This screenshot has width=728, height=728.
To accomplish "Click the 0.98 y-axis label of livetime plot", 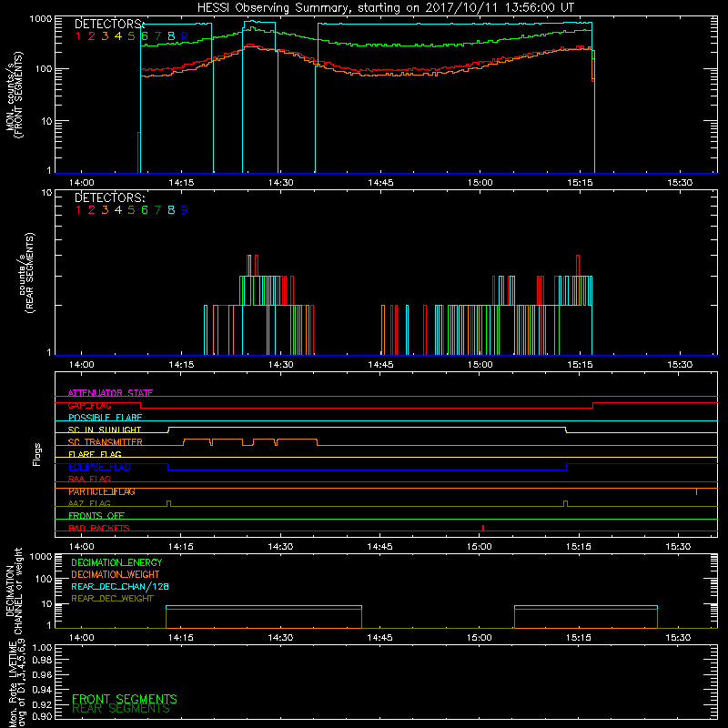I will coord(42,661).
